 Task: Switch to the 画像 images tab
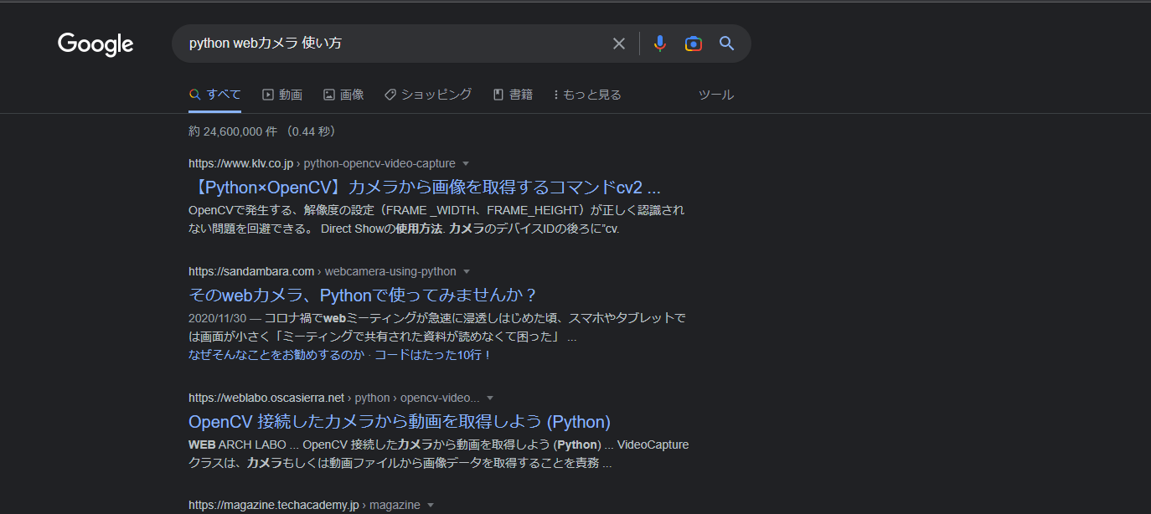[x=343, y=95]
